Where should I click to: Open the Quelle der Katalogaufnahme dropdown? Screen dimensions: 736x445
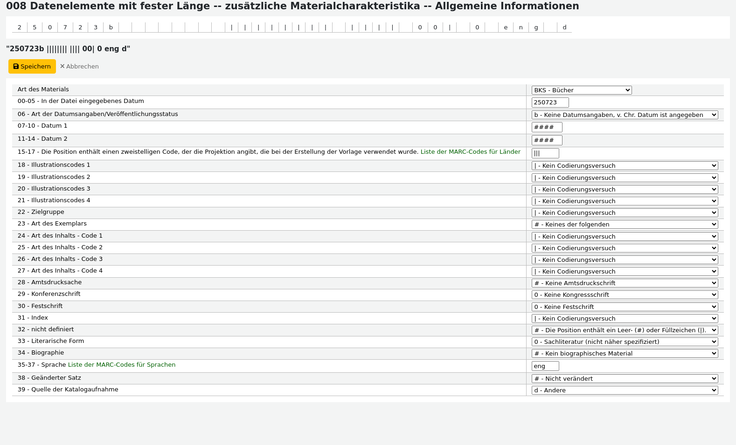tap(624, 390)
